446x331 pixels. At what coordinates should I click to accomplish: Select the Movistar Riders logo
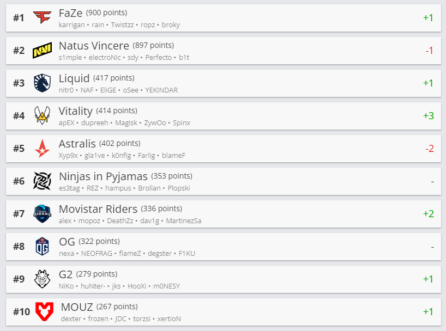coord(42,213)
